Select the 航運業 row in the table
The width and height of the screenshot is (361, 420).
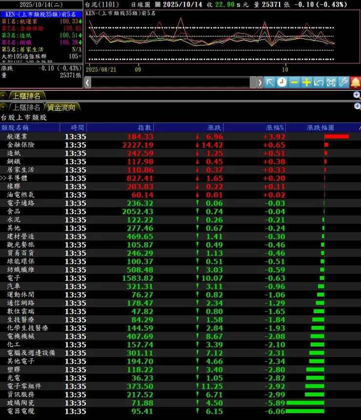click(x=180, y=137)
